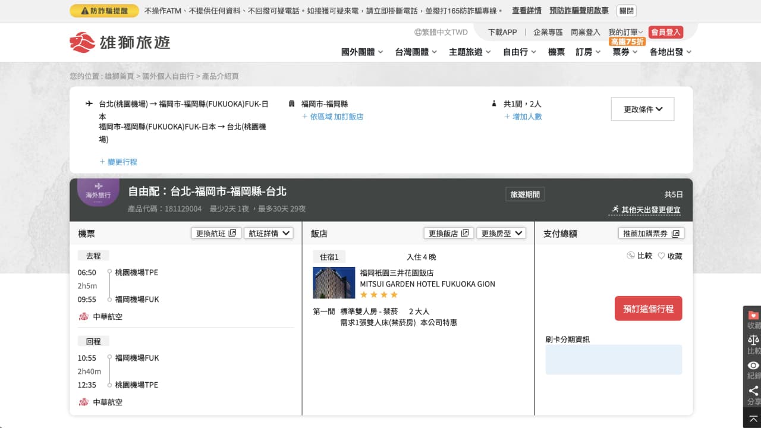
Task: Click the external-link icon on 更換航班
Action: (x=232, y=233)
